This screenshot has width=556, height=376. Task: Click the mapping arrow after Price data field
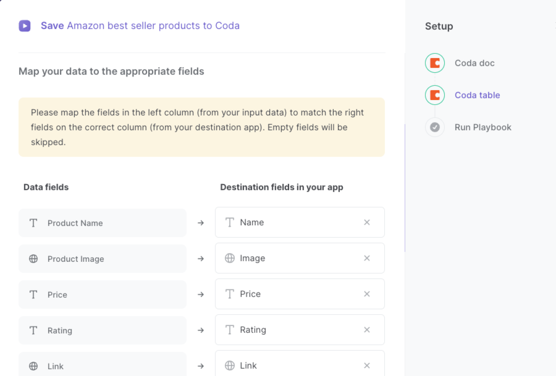201,294
